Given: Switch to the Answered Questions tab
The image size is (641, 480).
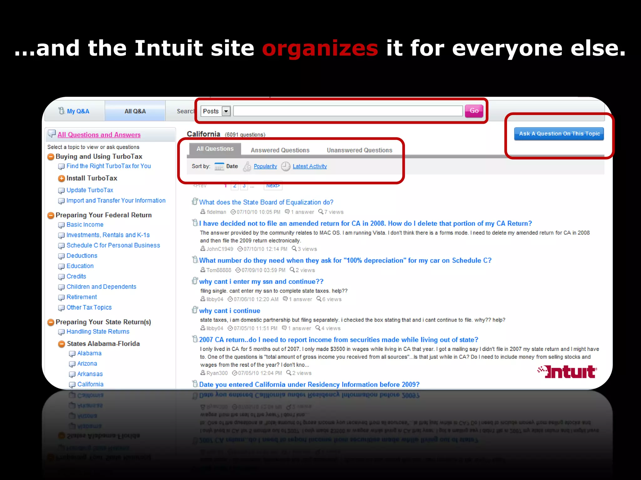Looking at the screenshot, I should tap(280, 150).
